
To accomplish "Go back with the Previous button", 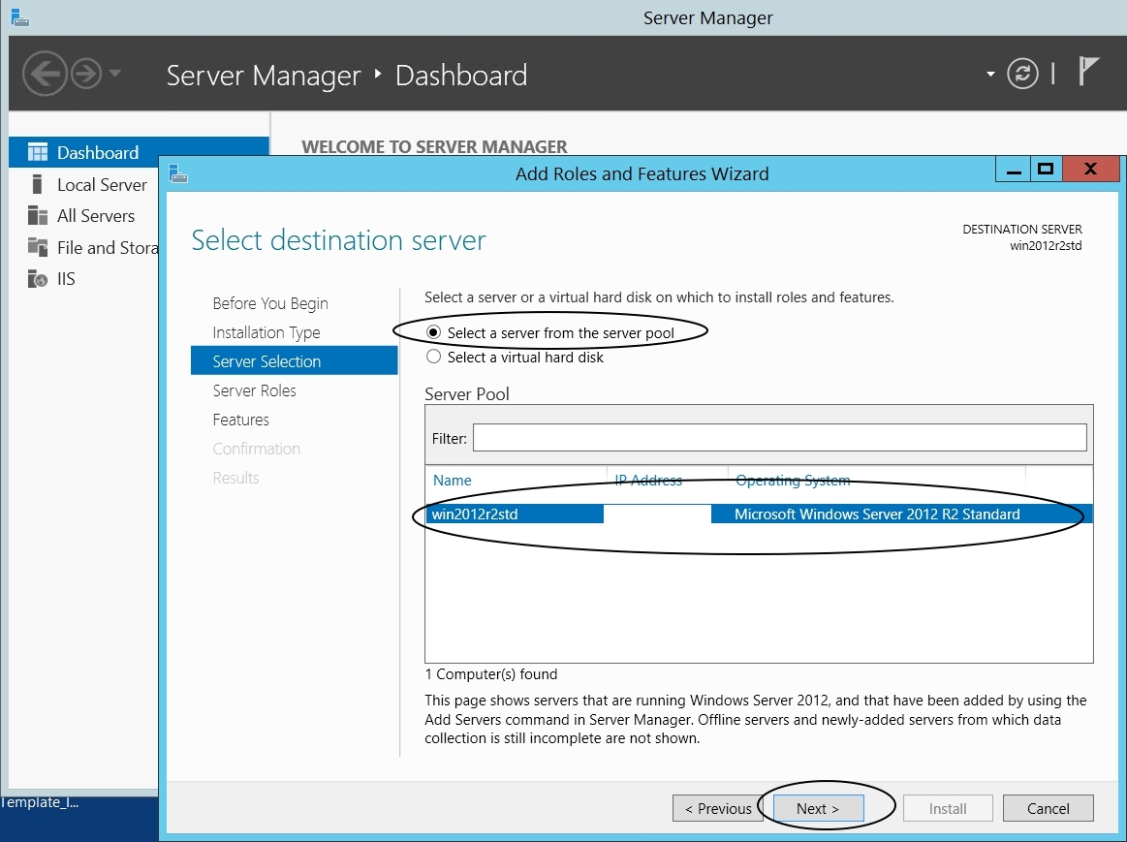I will (x=717, y=808).
